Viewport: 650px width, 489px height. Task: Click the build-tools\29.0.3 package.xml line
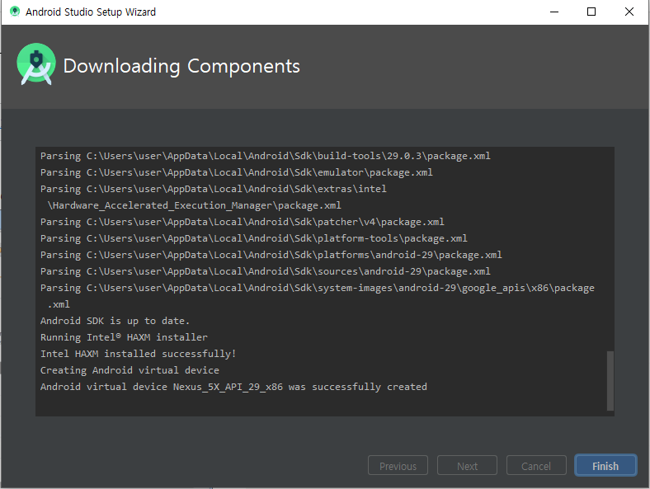(x=266, y=156)
